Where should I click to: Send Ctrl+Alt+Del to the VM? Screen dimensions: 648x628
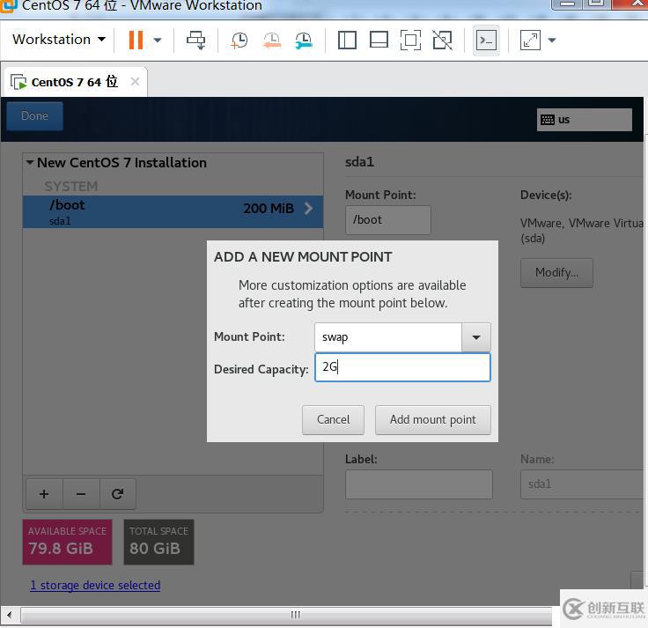[195, 41]
